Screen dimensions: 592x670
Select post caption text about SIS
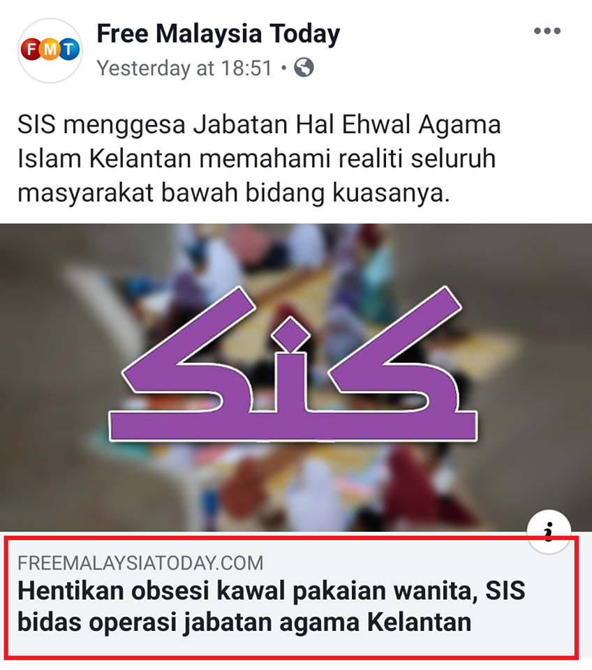pos(259,158)
